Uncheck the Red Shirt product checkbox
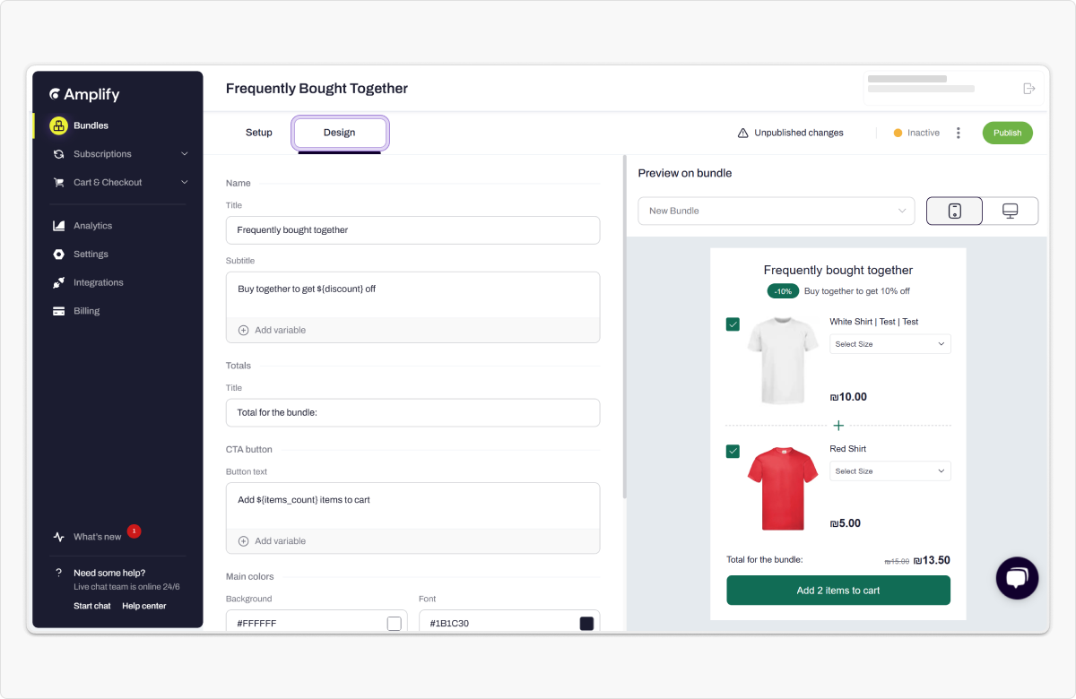The height and width of the screenshot is (699, 1076). click(733, 451)
